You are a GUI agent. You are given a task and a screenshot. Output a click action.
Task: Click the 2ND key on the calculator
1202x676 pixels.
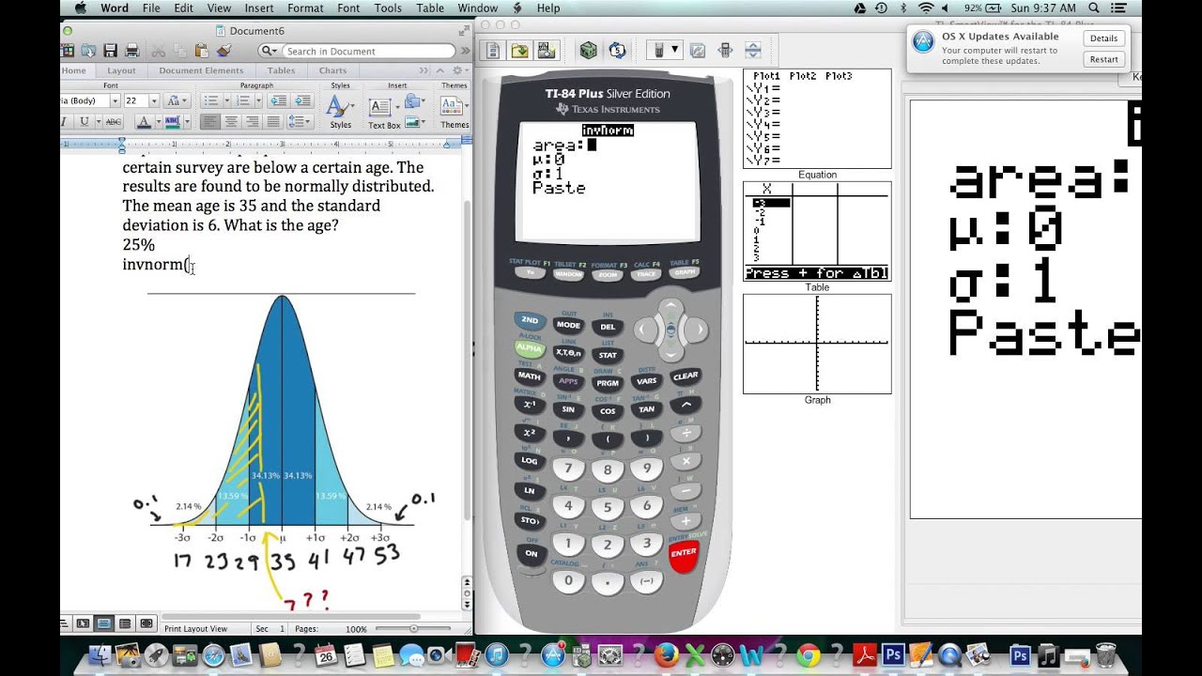[x=530, y=320]
